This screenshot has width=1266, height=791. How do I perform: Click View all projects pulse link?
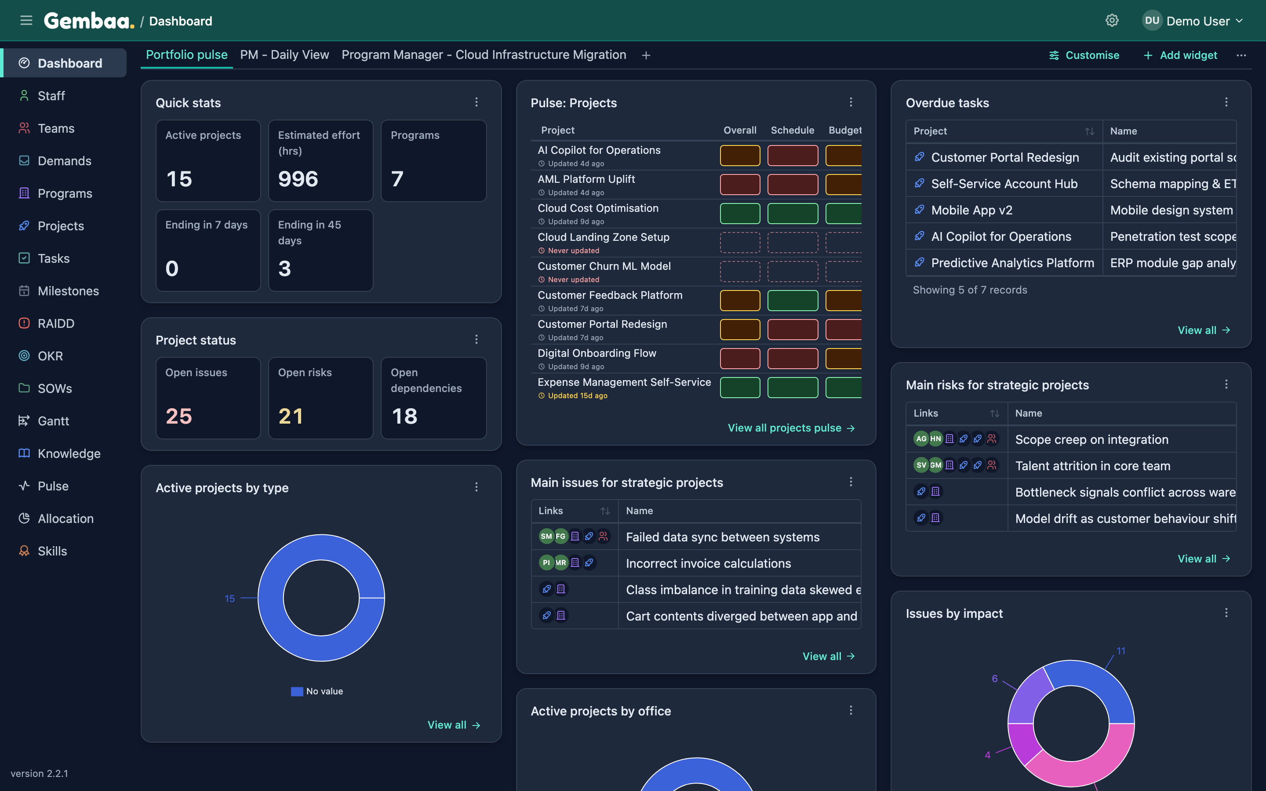(791, 428)
